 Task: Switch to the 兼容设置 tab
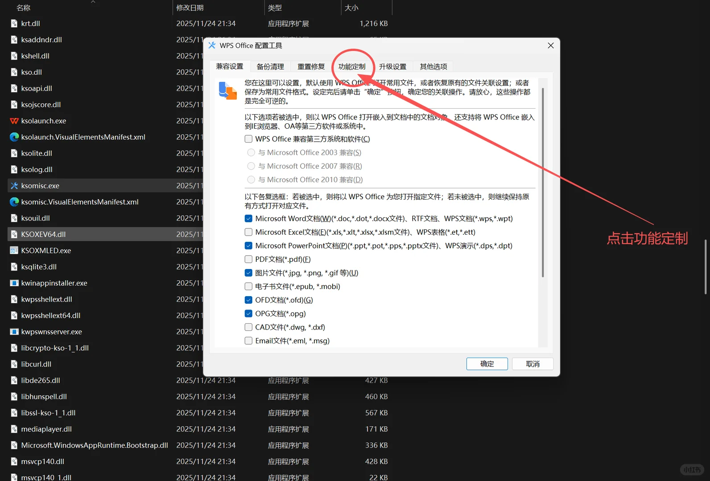pos(230,66)
